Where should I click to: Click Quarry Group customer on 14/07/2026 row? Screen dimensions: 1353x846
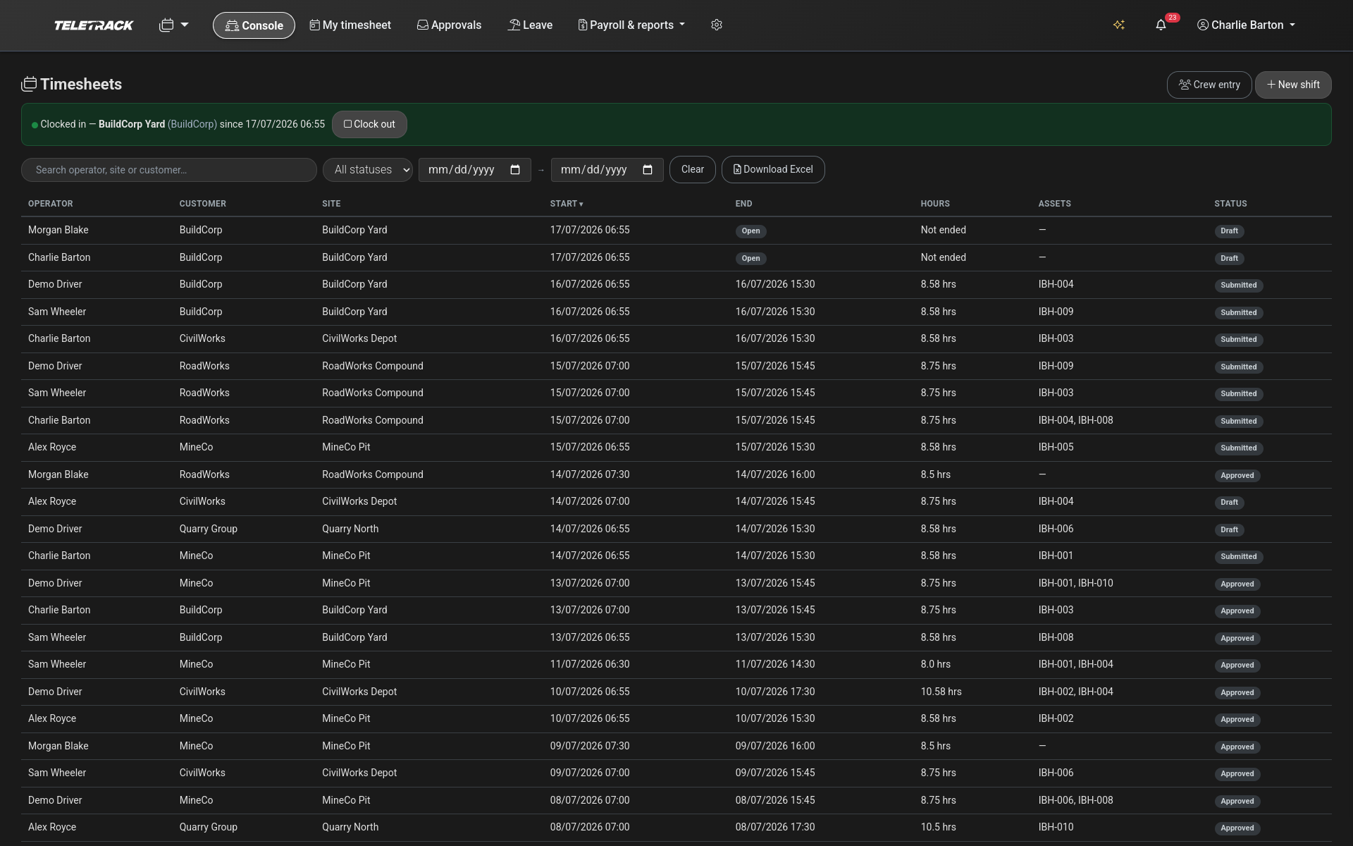point(208,529)
